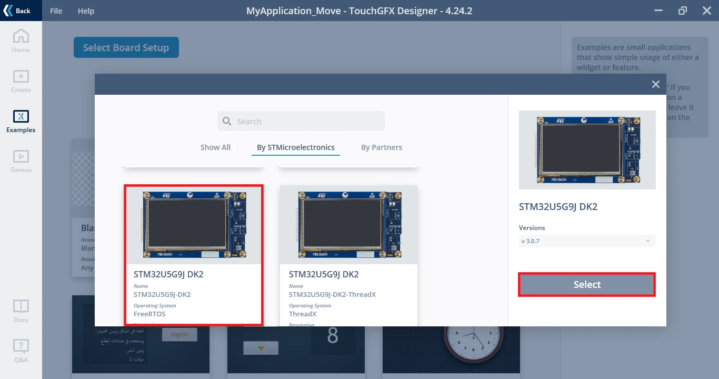
Task: Open the Home section in the sidebar
Action: (21, 41)
